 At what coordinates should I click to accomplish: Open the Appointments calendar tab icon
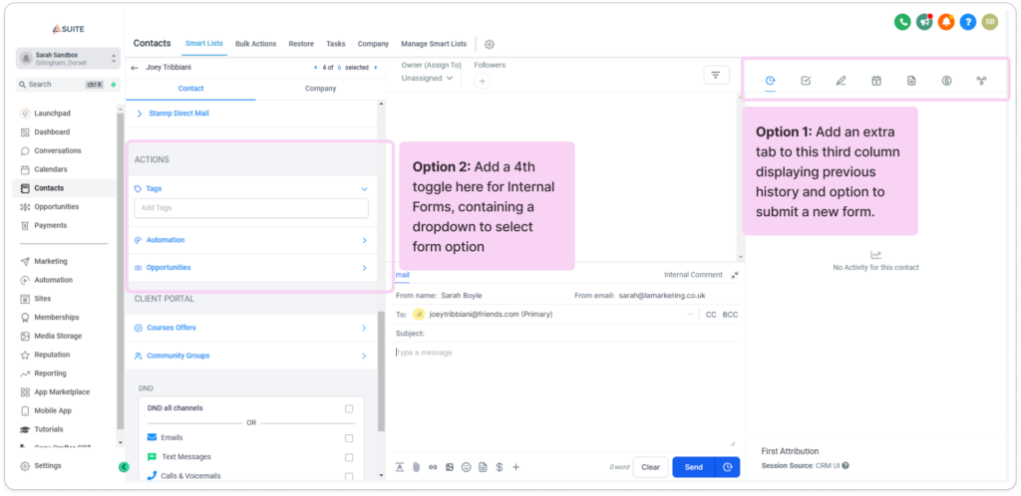pos(876,81)
